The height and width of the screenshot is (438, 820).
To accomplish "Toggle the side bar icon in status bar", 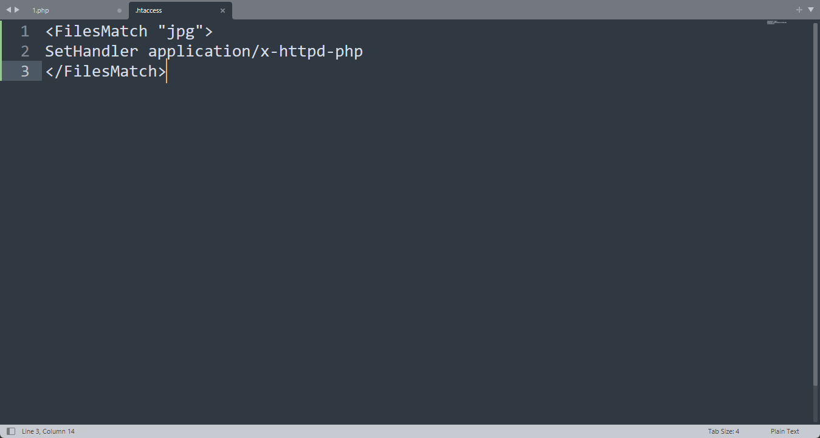I will coord(11,431).
